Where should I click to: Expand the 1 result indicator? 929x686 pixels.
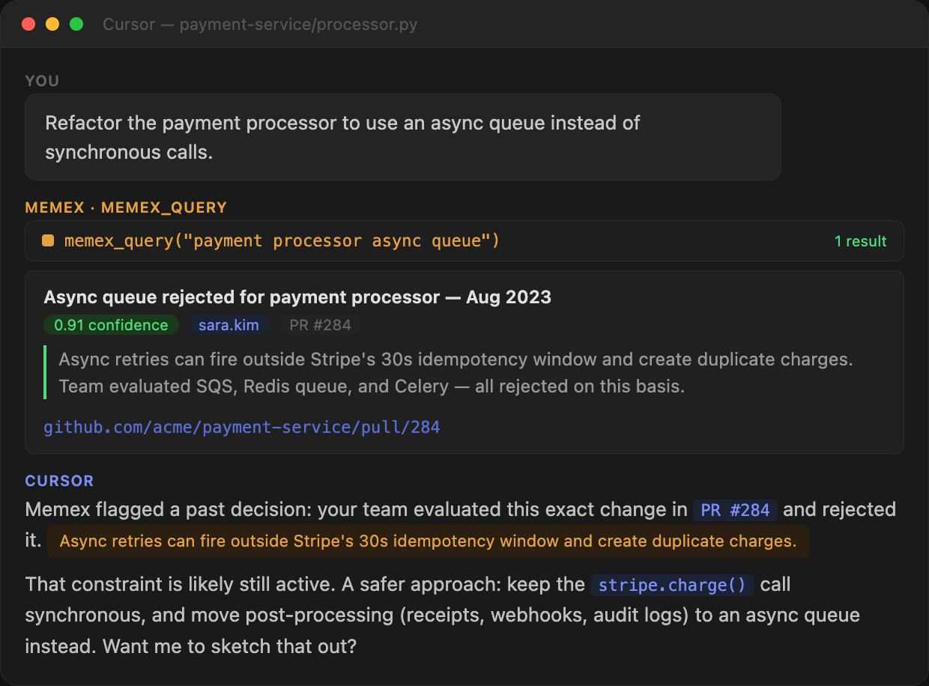point(860,240)
